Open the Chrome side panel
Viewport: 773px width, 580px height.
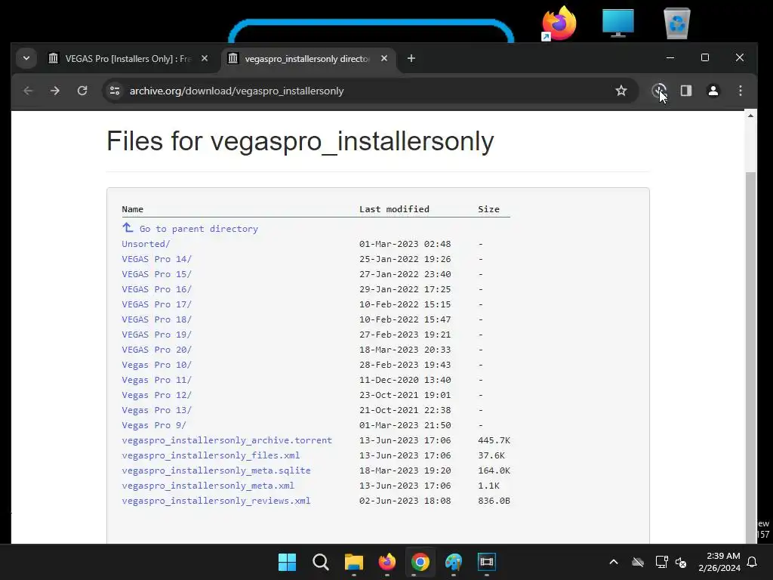[685, 91]
